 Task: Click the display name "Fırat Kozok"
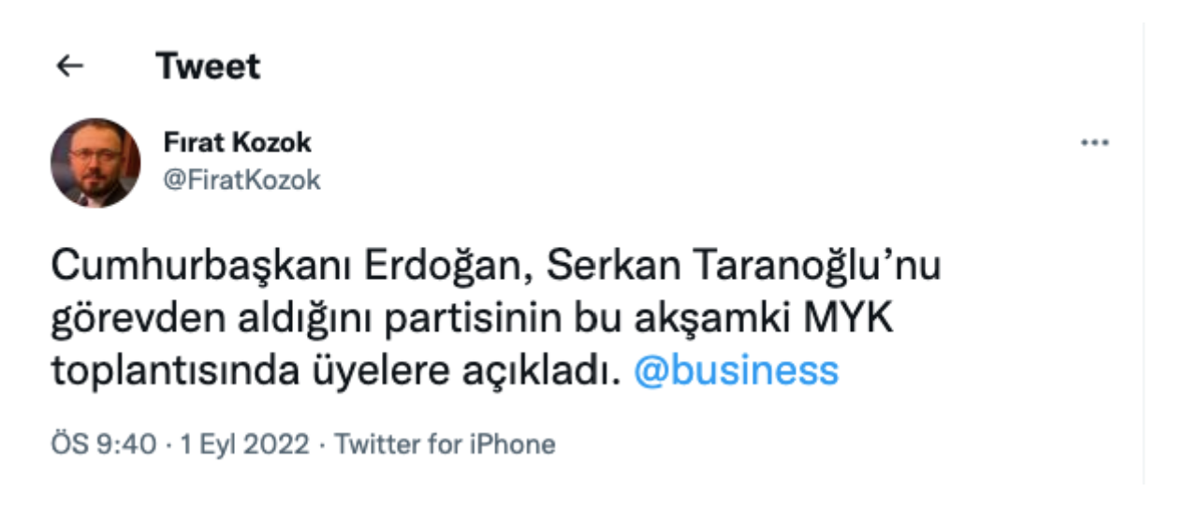(238, 143)
